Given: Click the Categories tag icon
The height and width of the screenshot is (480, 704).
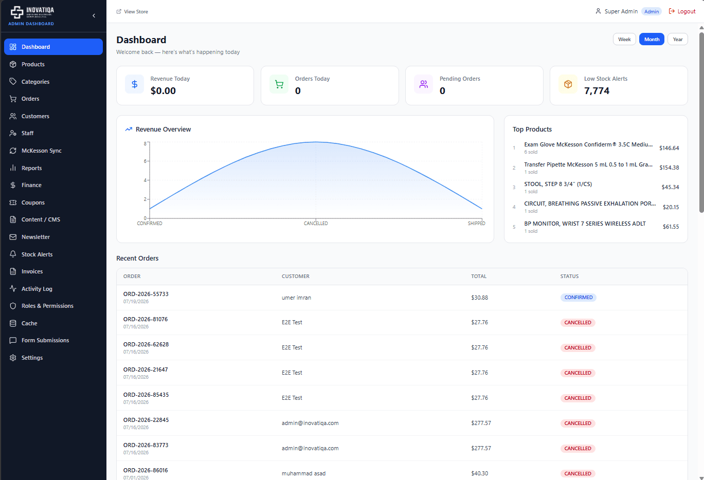Looking at the screenshot, I should point(13,81).
